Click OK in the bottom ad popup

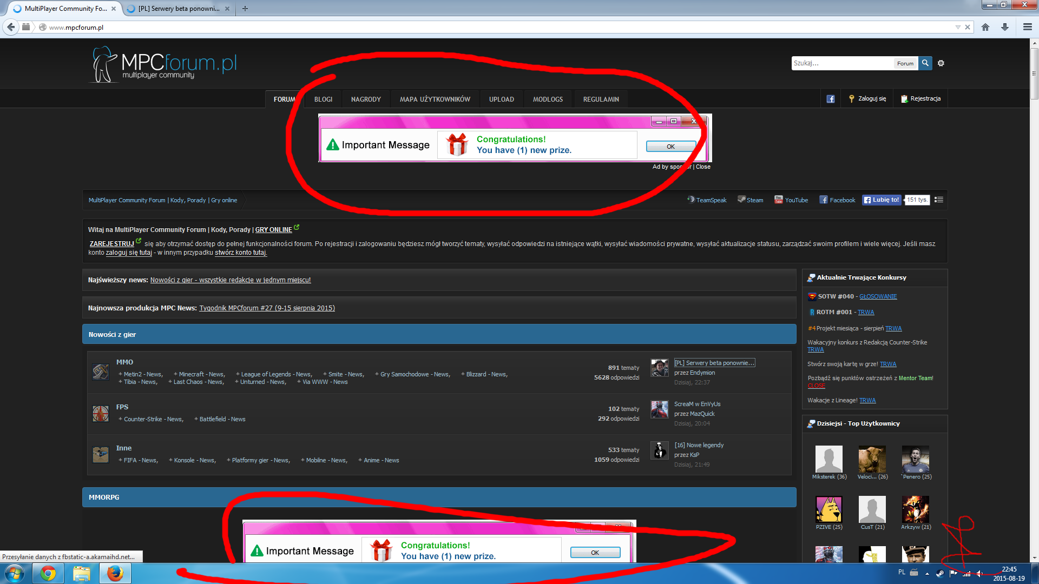coord(595,553)
